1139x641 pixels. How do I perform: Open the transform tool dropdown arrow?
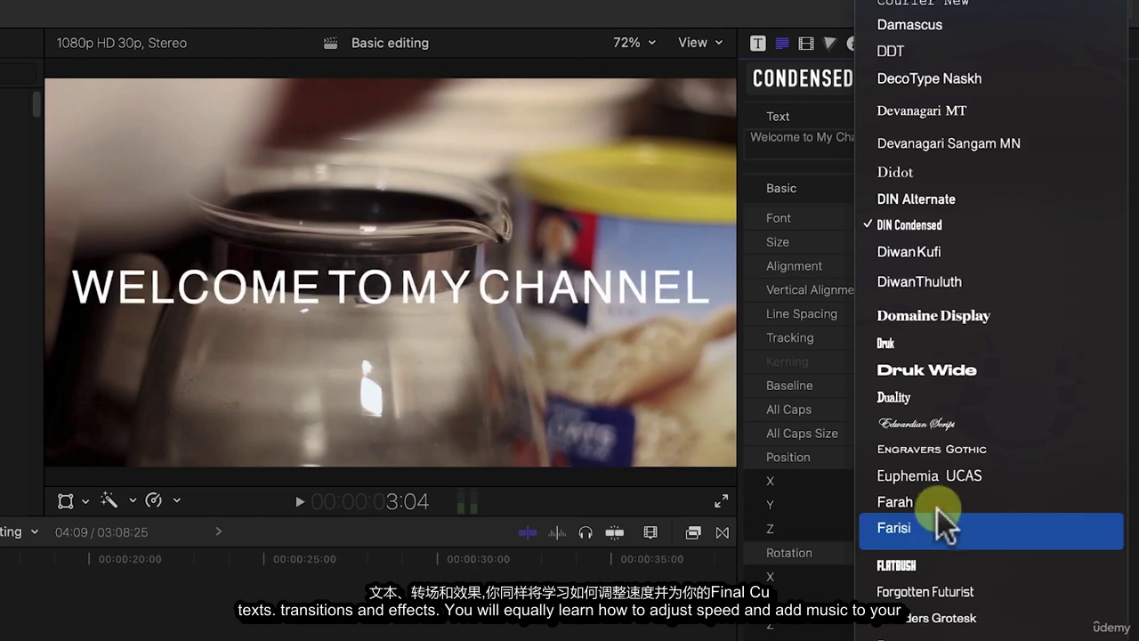(x=85, y=501)
